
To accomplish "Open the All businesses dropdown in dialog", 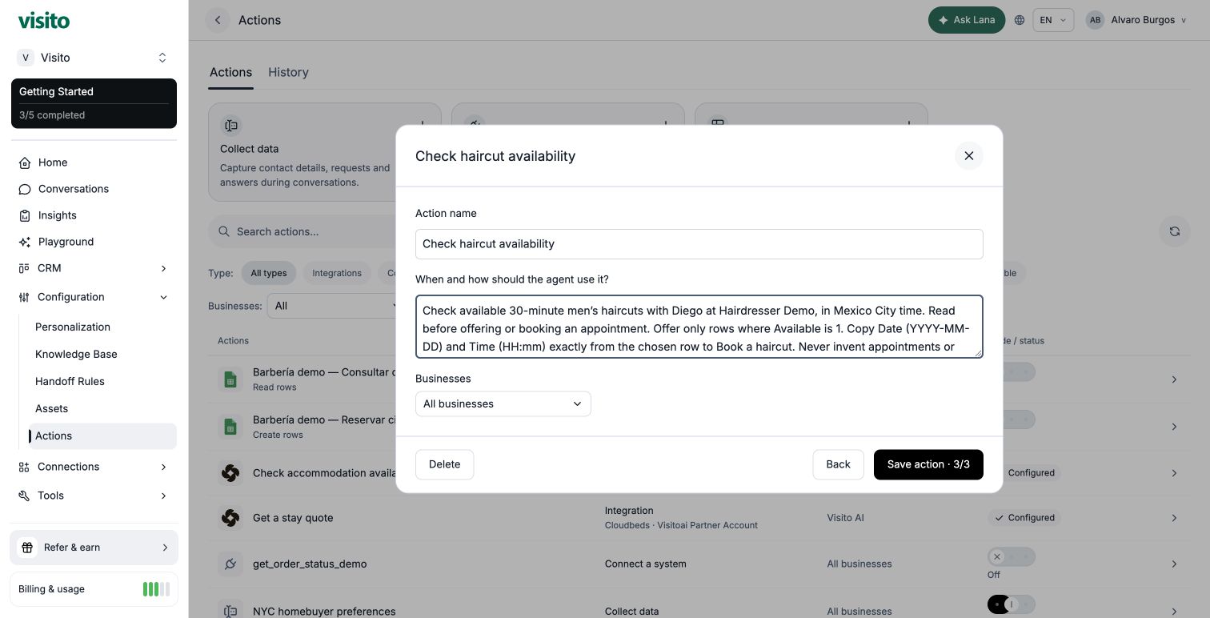I will 503,403.
